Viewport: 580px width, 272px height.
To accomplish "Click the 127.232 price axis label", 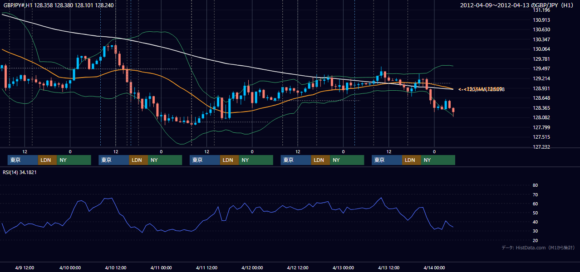I will point(541,147).
